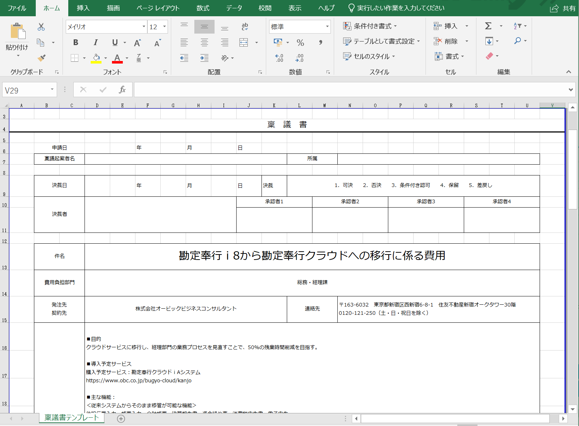579x426 pixels.
Task: Align text left
Action: [184, 43]
